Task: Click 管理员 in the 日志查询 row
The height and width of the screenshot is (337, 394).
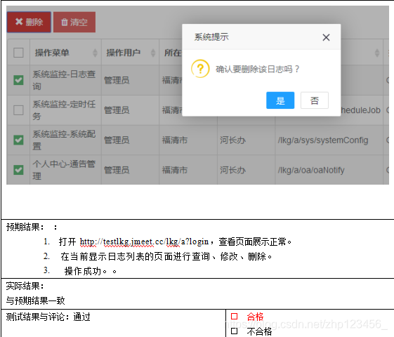Action: 117,80
